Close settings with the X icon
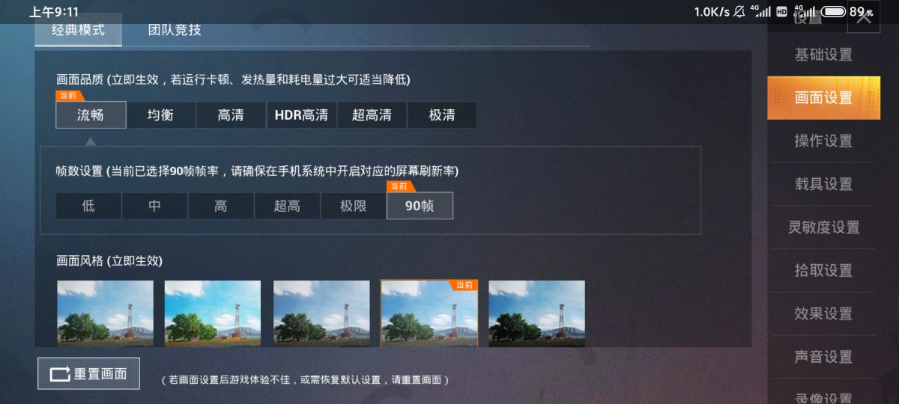This screenshot has height=404, width=899. pos(864,18)
